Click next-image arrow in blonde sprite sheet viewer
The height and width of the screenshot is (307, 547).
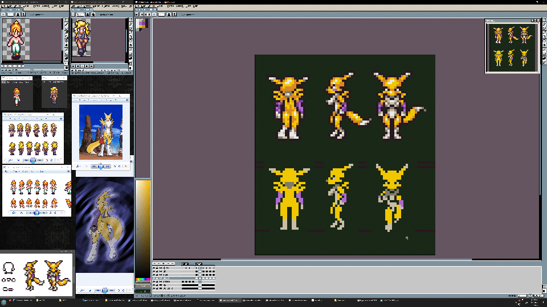click(x=41, y=161)
